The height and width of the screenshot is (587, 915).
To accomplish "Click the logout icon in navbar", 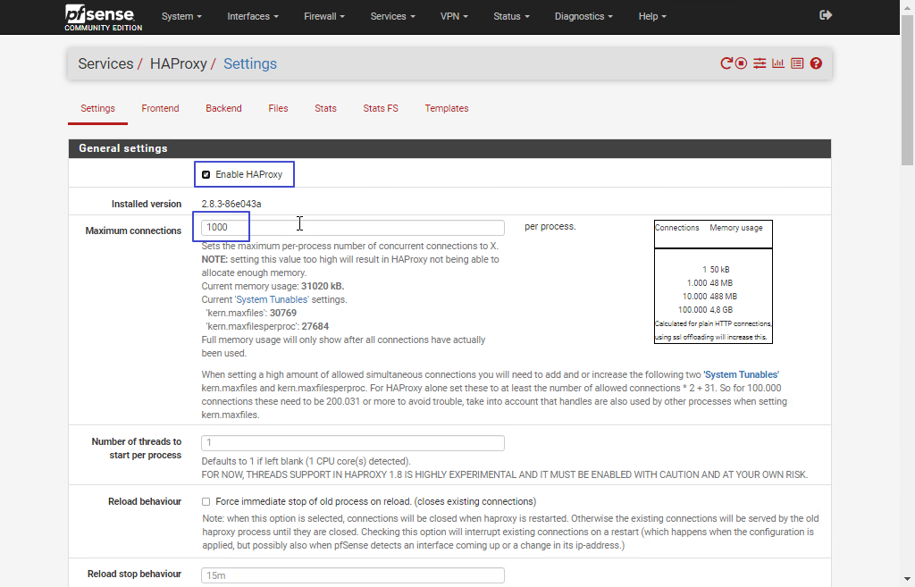I will 825,15.
